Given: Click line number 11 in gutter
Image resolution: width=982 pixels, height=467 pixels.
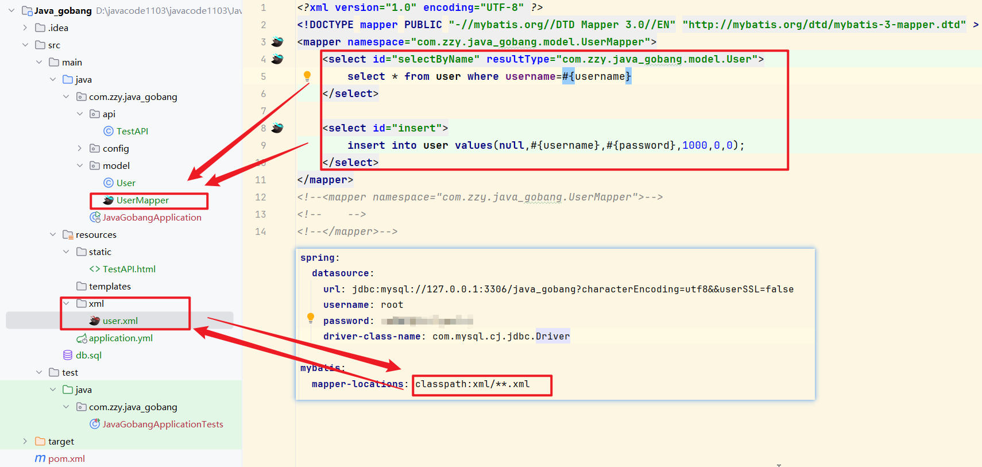Looking at the screenshot, I should tap(261, 180).
